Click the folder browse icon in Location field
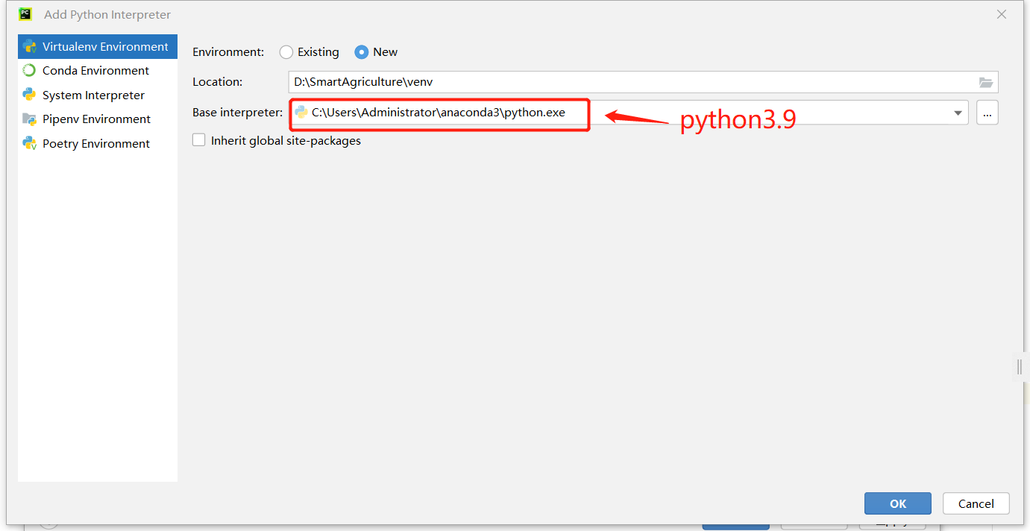This screenshot has height=531, width=1030. coord(986,82)
